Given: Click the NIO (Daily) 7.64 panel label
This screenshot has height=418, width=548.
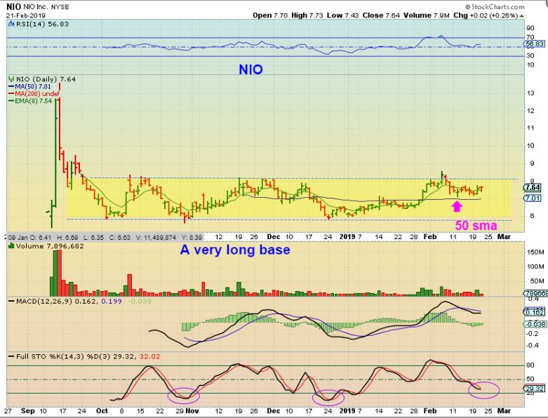Looking at the screenshot, I should [46, 79].
